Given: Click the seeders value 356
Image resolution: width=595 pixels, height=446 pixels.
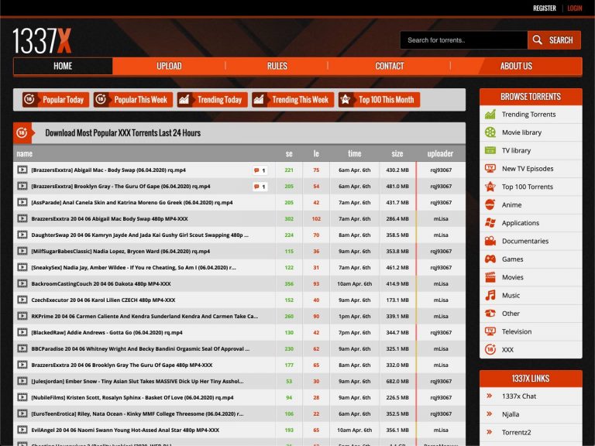Looking at the screenshot, I should click(289, 283).
